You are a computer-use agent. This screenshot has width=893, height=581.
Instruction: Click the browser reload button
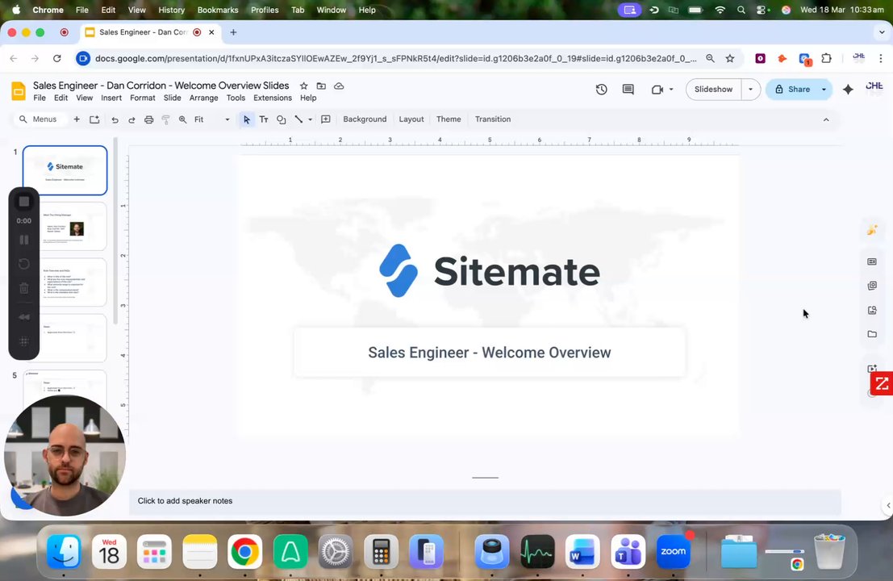pos(57,58)
